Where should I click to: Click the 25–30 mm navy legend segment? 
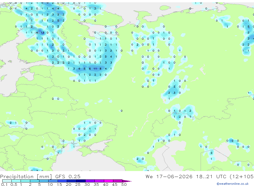click(81, 181)
